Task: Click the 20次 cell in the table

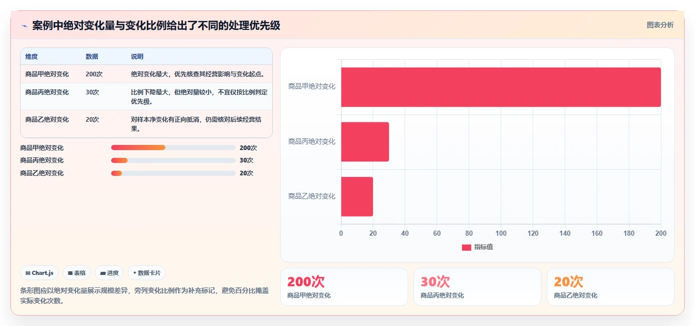Action: tap(92, 120)
